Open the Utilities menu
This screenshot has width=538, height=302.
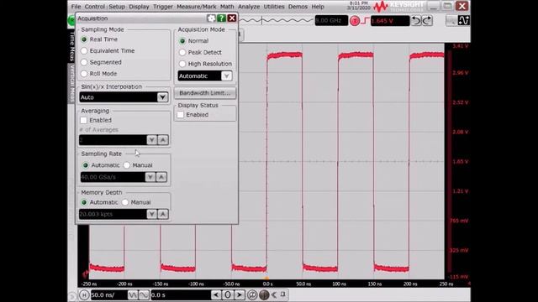(x=274, y=7)
